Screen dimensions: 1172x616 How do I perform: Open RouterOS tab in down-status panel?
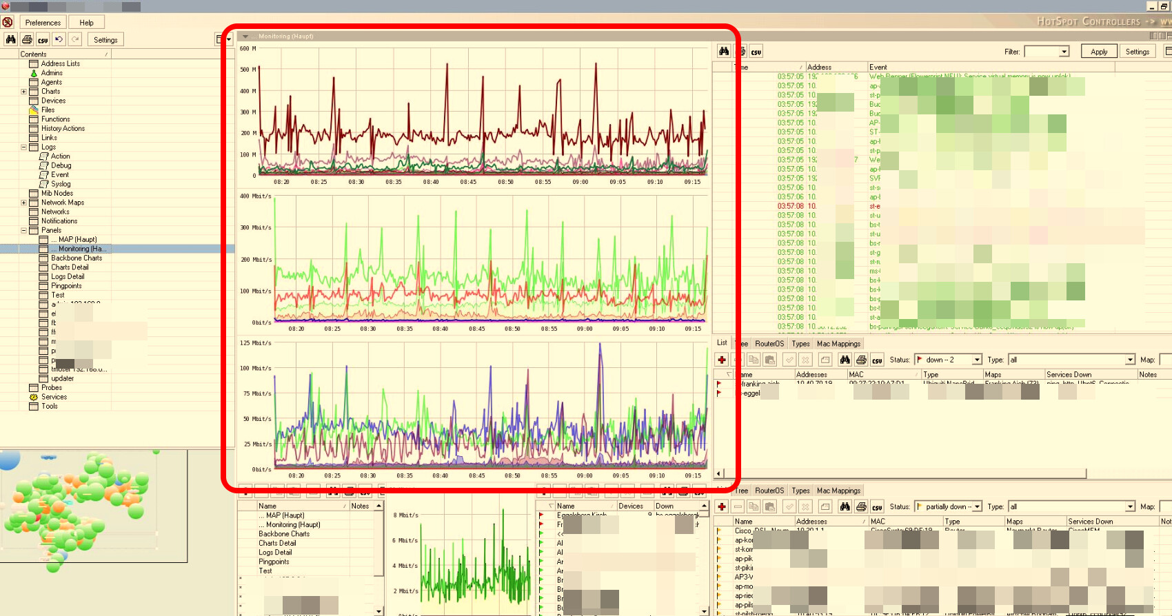[769, 344]
